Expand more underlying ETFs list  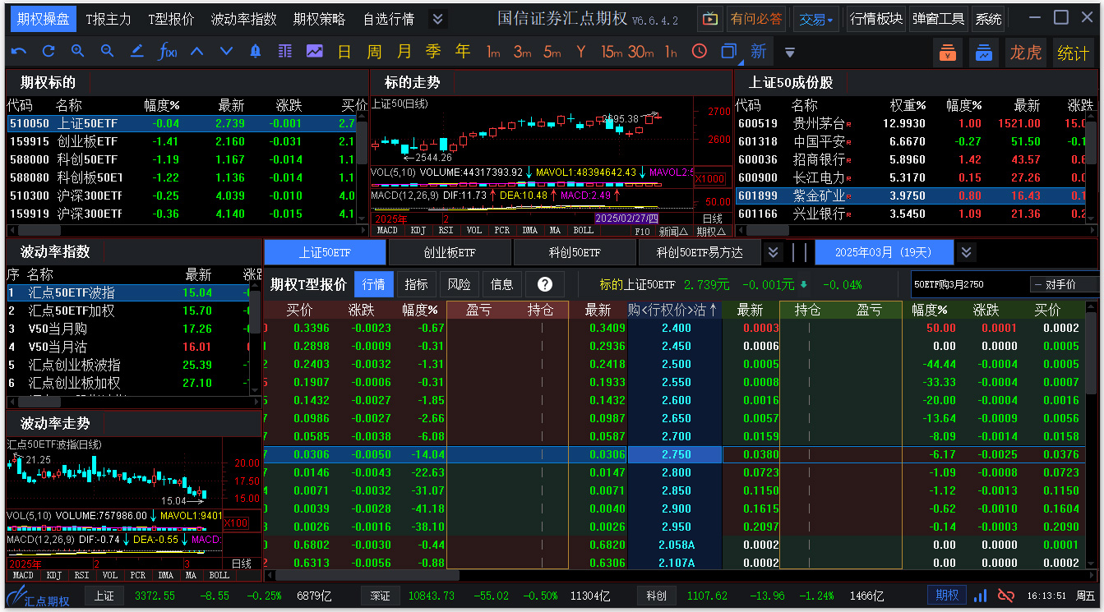[x=773, y=252]
